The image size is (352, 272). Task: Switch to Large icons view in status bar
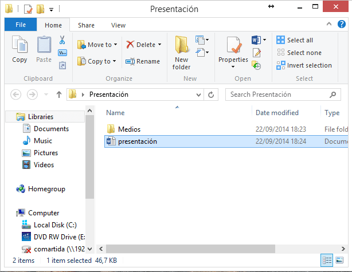point(339,261)
